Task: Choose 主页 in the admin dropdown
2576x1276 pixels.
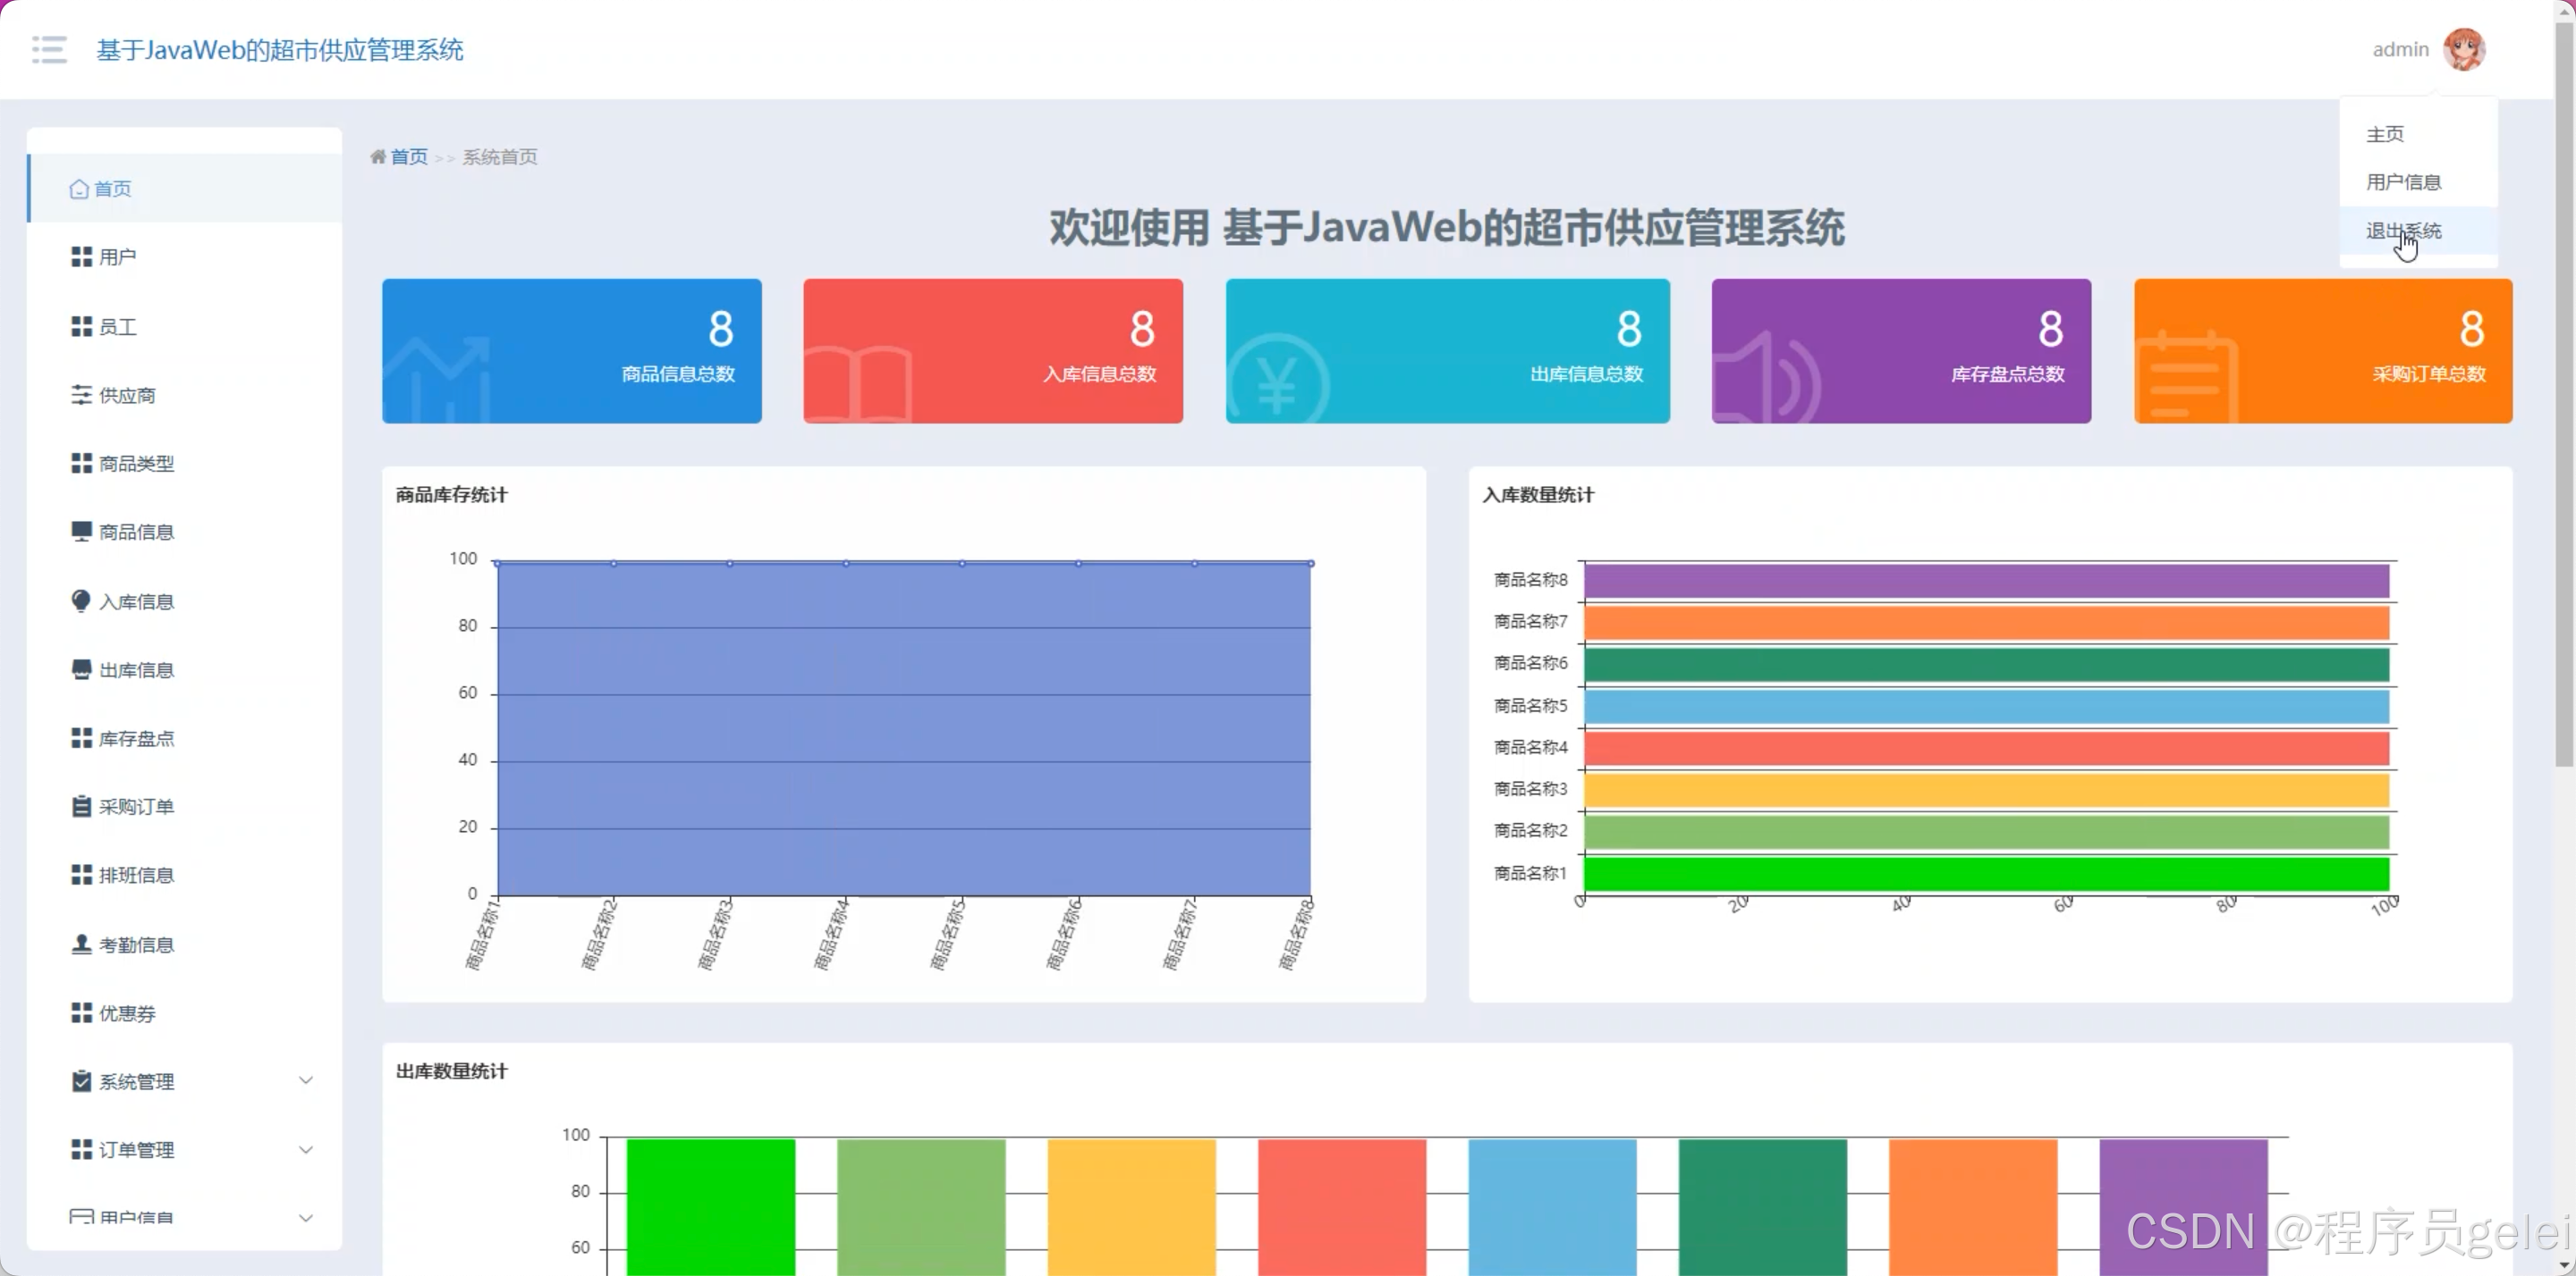Action: (2384, 134)
